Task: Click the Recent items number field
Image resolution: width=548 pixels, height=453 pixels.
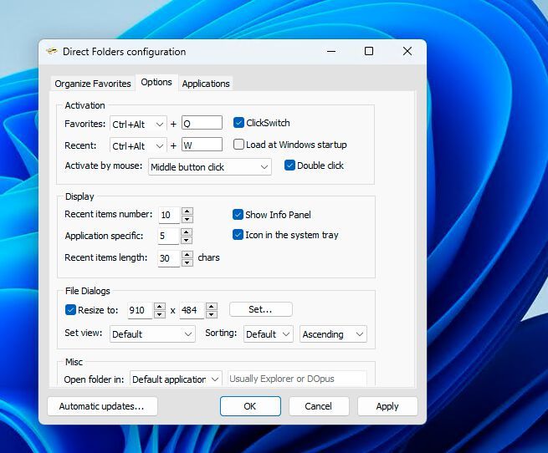Action: tap(169, 215)
